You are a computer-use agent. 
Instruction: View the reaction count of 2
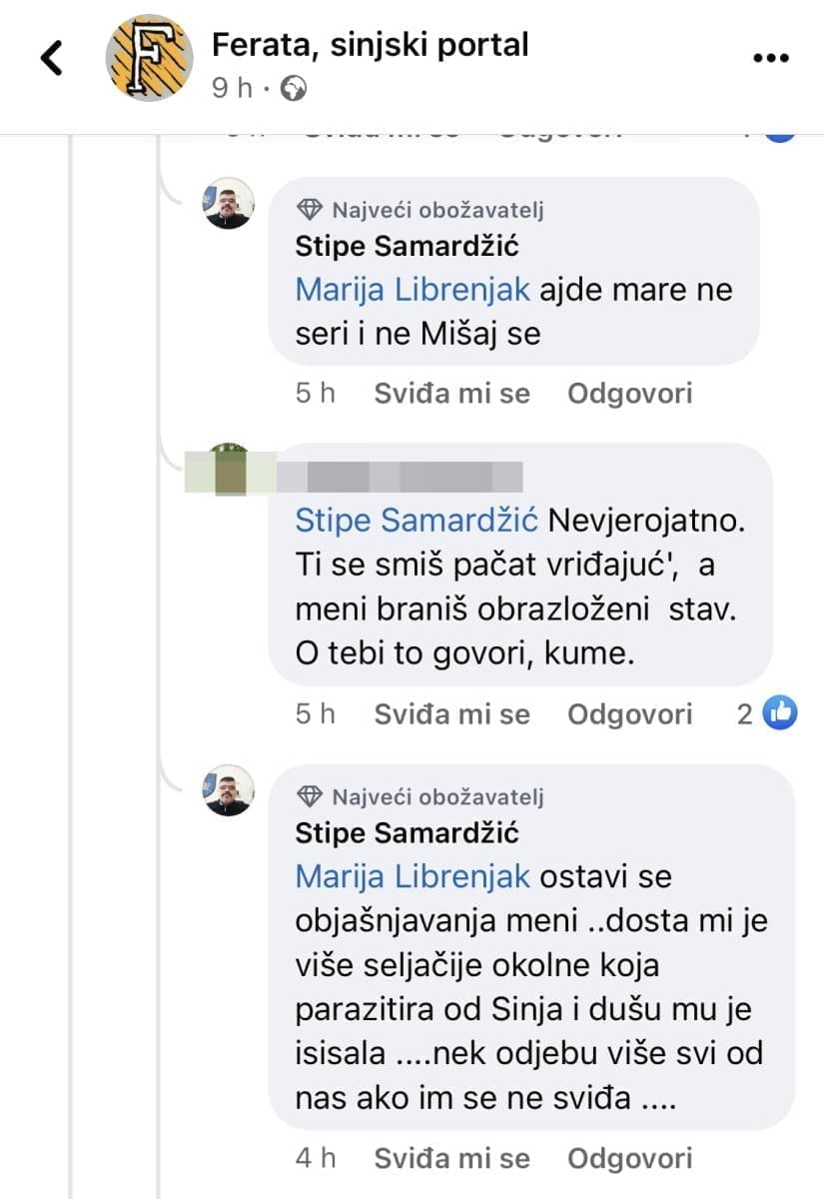point(743,714)
